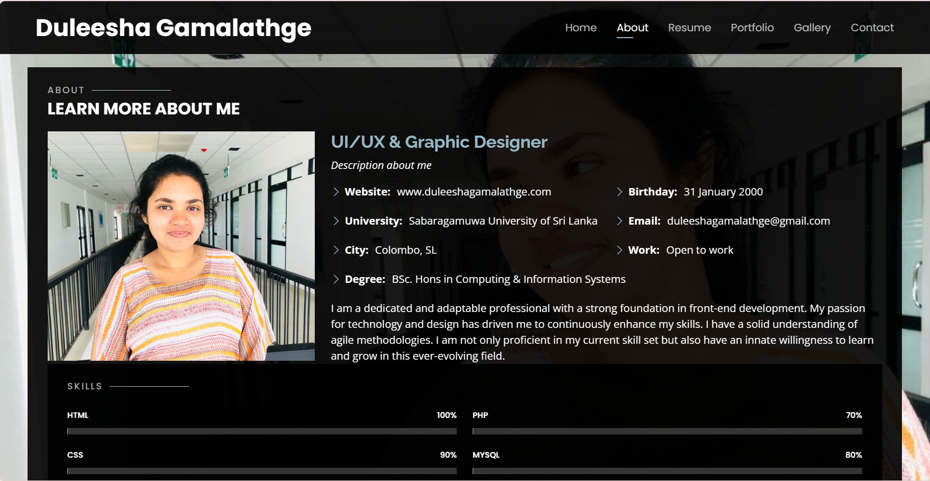
Task: Click the chevron icon beside University
Action: [x=336, y=221]
